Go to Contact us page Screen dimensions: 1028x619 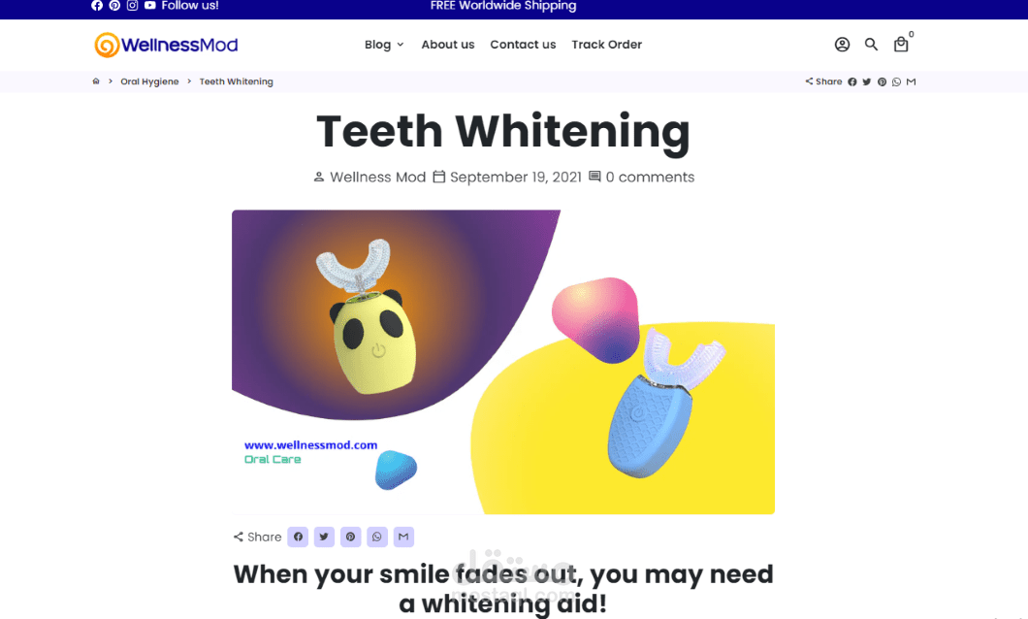pos(523,45)
